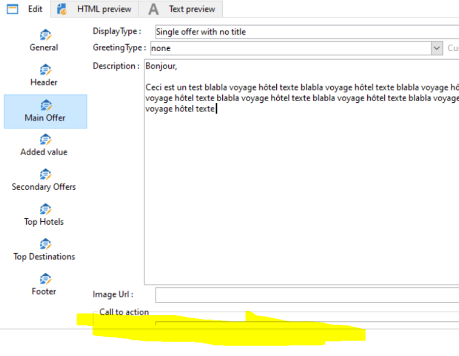
Task: Open the Footer section icon
Action: click(x=45, y=279)
